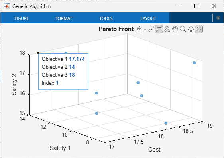Click the 'Safety 1' axis label
This screenshot has height=158, width=224.
pyautogui.click(x=60, y=148)
